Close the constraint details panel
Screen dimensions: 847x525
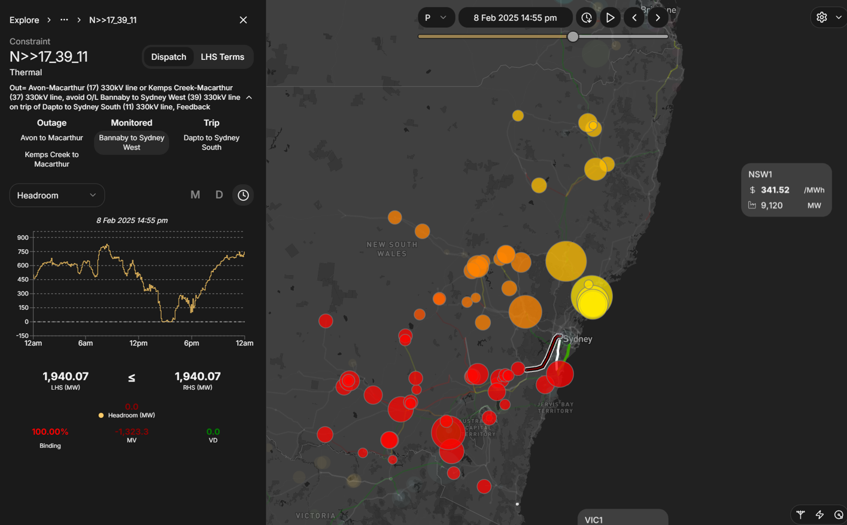point(243,20)
